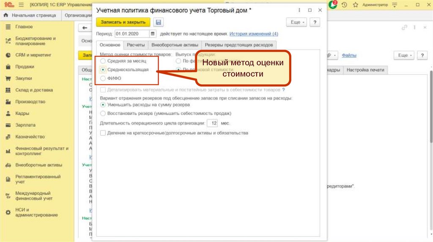Viewport: 433px width, 242px height.
Task: Open the service settings icon next to Администратор
Action: coord(395,5)
